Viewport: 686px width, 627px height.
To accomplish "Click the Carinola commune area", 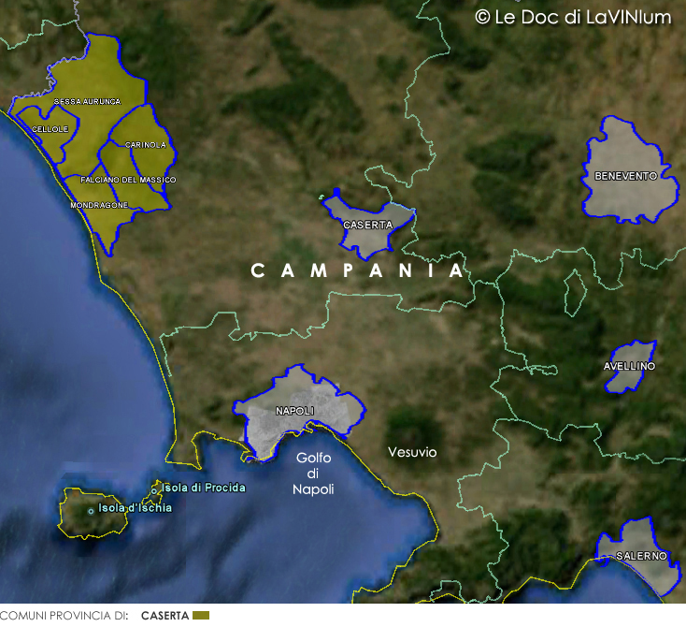I will [145, 145].
